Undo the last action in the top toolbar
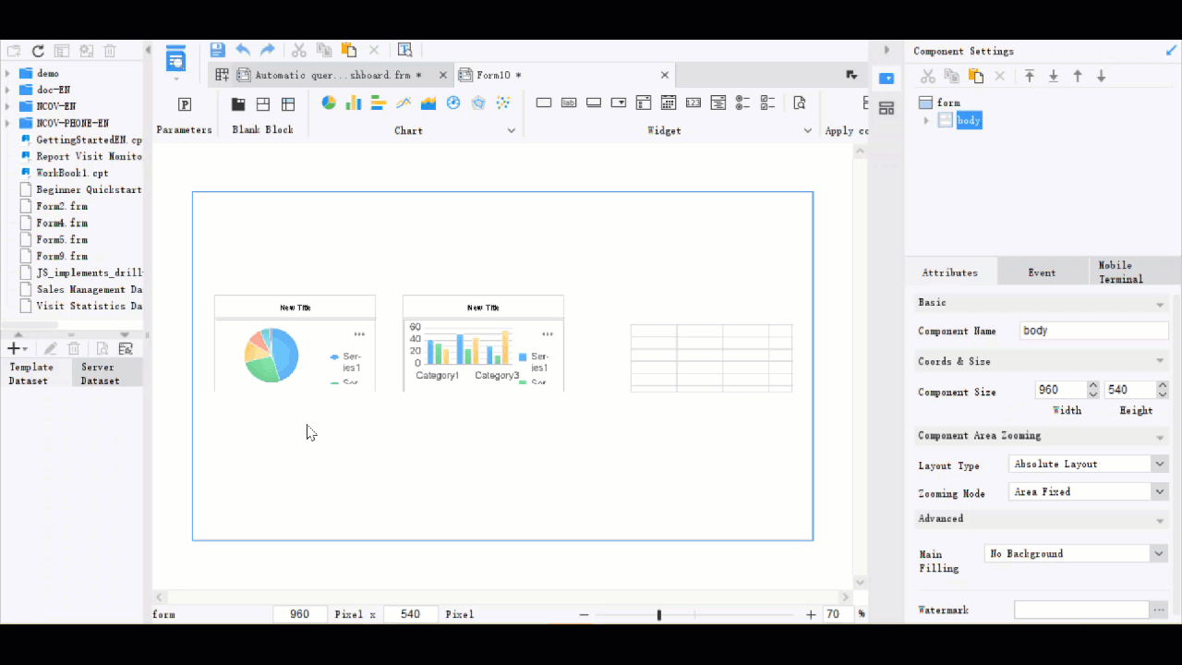 click(x=243, y=51)
